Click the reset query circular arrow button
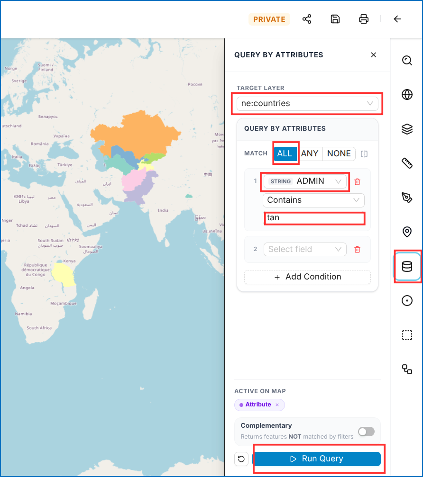Screen dimensions: 423x477 [241, 459]
